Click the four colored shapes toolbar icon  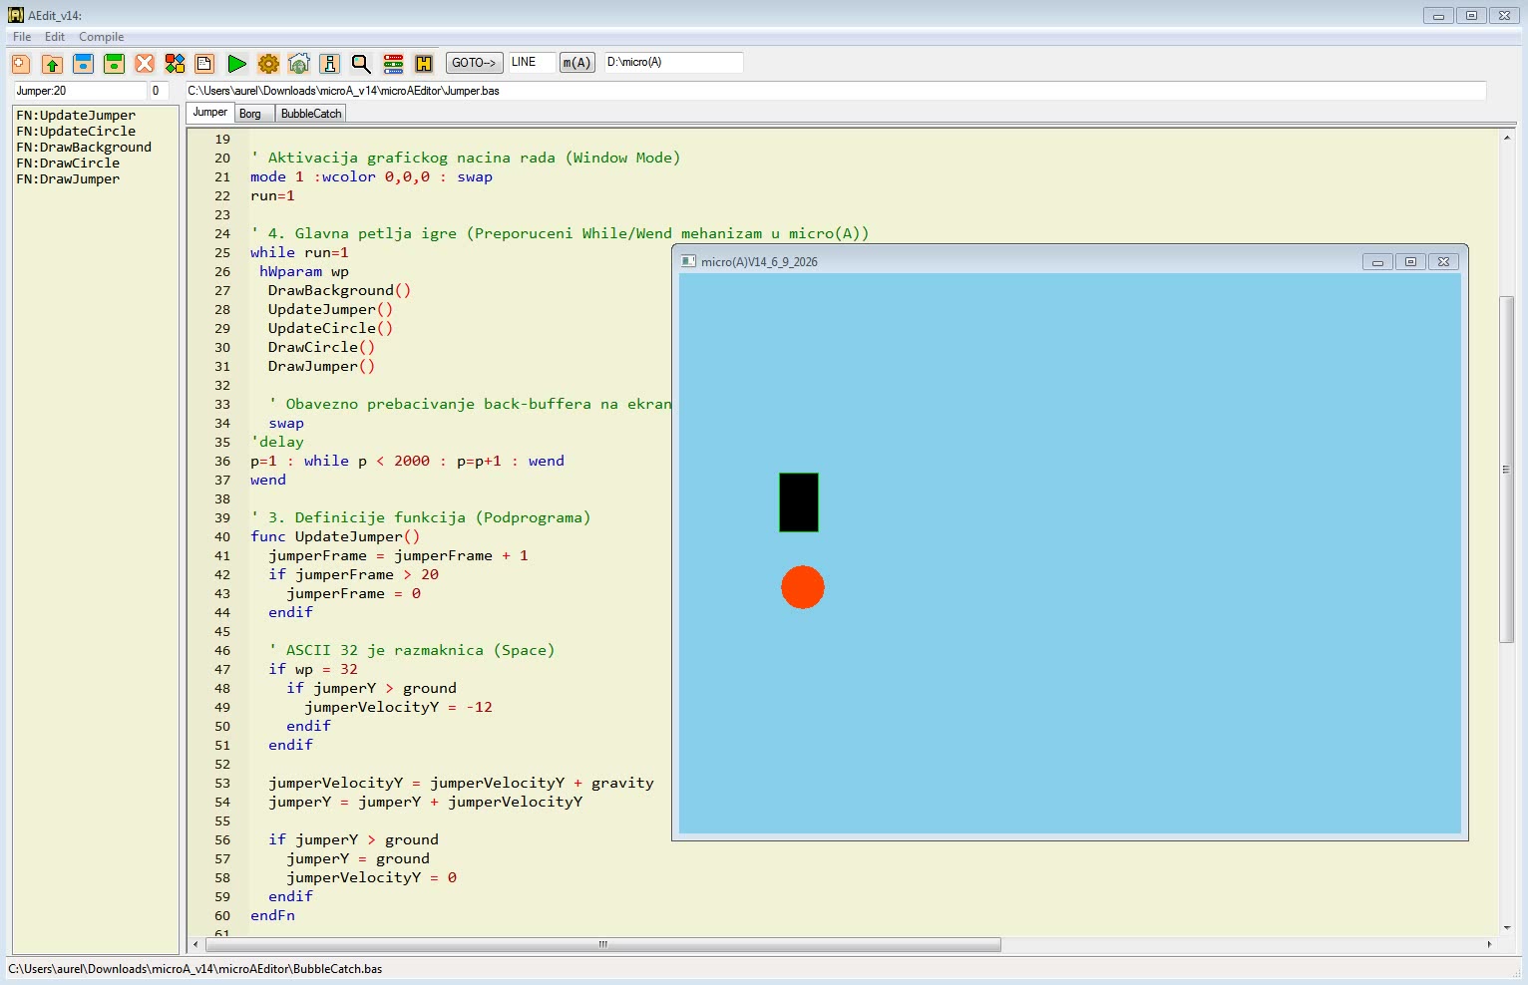[176, 64]
